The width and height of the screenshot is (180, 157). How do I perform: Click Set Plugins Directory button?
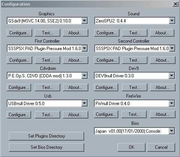pyautogui.click(x=46, y=136)
